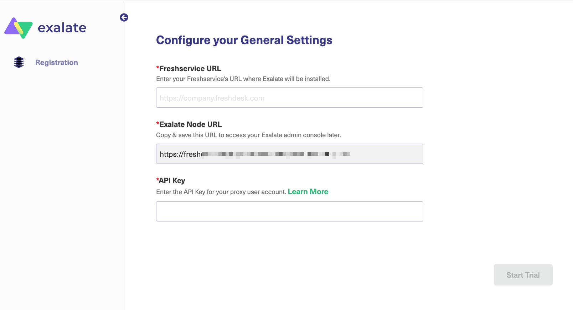Click the Exalate triangle logo
This screenshot has height=310, width=573.
(19, 28)
